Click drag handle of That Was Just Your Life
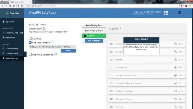The height and width of the screenshot is (109, 193). (112, 75)
